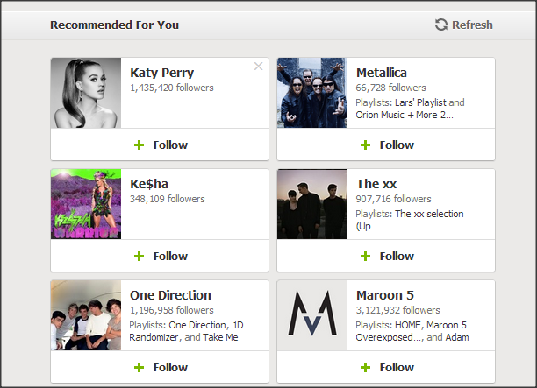Screen dimensions: 537x388
Task: Follow Metallica
Action: (x=387, y=145)
